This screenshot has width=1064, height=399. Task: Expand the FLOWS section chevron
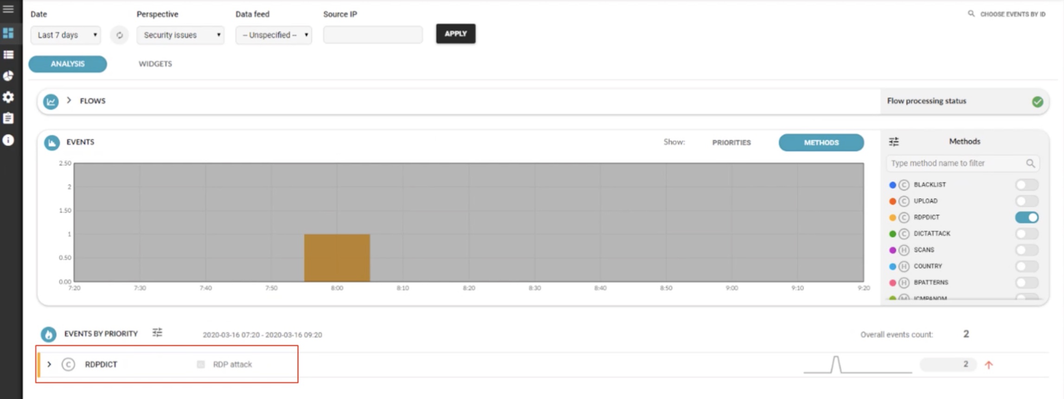coord(69,100)
